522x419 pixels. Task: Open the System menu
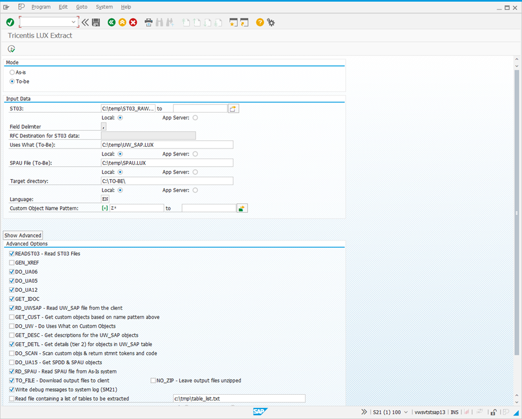click(104, 6)
